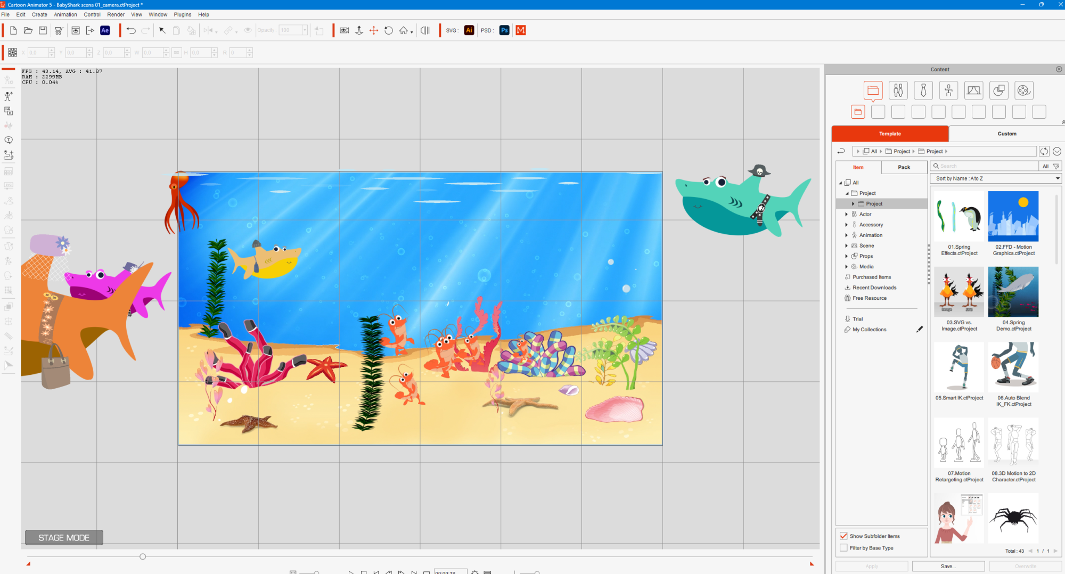1065x574 pixels.
Task: Click the export (arrow out) toolbar icon
Action: point(90,30)
